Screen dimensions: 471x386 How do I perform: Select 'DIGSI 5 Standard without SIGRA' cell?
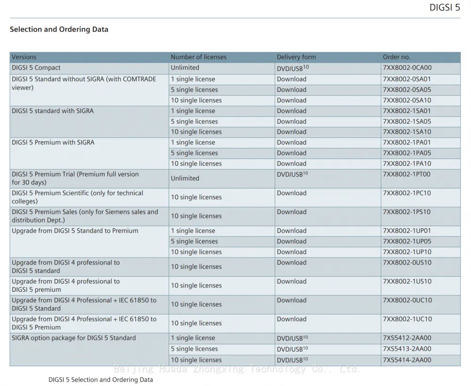(89, 90)
